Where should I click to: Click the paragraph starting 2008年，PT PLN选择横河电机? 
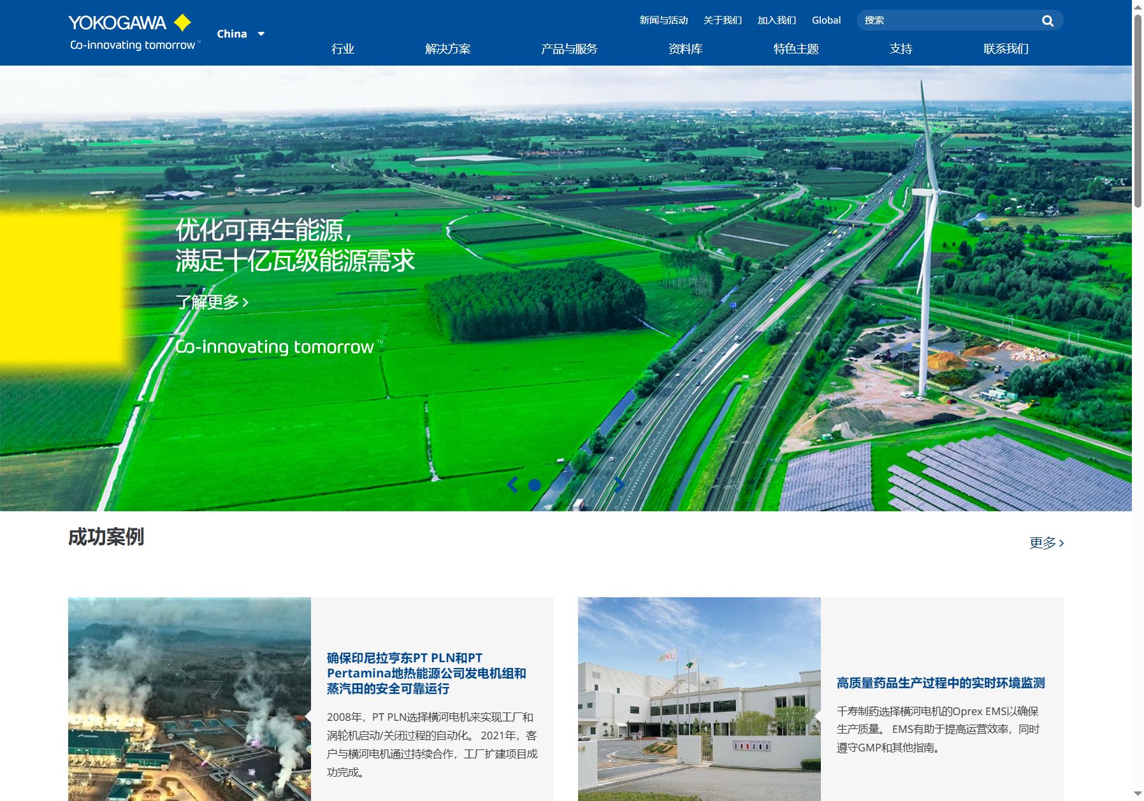[432, 744]
